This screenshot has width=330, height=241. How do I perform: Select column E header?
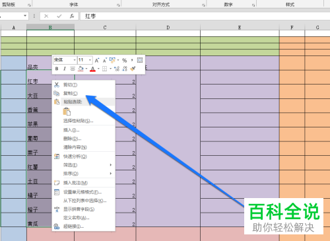(x=240, y=27)
